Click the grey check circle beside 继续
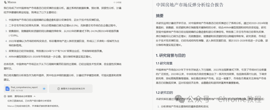The height and width of the screenshot is (110, 270). (x=5, y=96)
